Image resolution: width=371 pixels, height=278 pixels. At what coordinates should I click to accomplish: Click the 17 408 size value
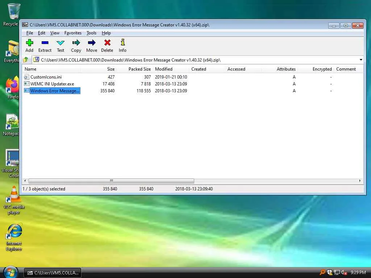click(109, 84)
